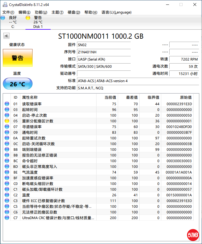Click the yellow status orb for attribute 05
This screenshot has width=202, height=244.
click(x=7, y=121)
